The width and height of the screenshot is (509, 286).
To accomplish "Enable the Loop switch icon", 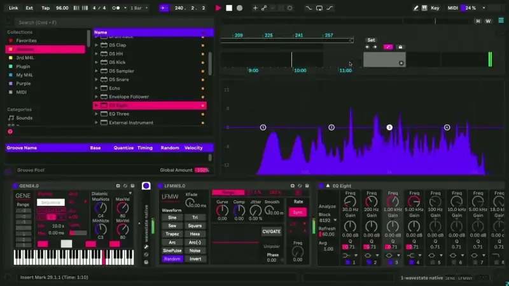I will coord(319,8).
